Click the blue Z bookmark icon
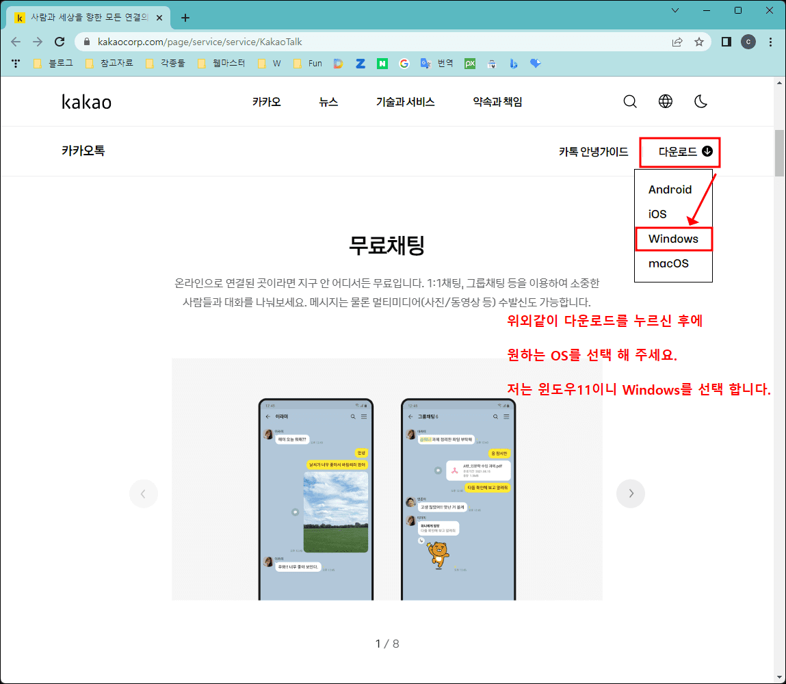 coord(360,63)
